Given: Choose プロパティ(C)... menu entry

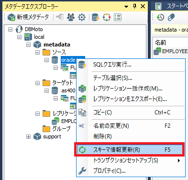Looking at the screenshot, I should [131, 171].
